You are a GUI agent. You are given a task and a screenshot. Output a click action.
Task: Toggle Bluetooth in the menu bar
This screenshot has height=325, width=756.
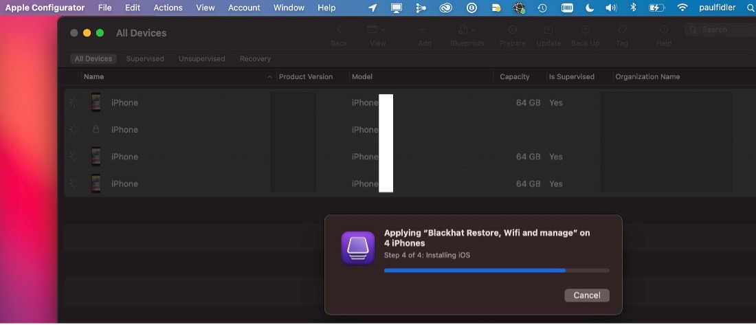[633, 8]
